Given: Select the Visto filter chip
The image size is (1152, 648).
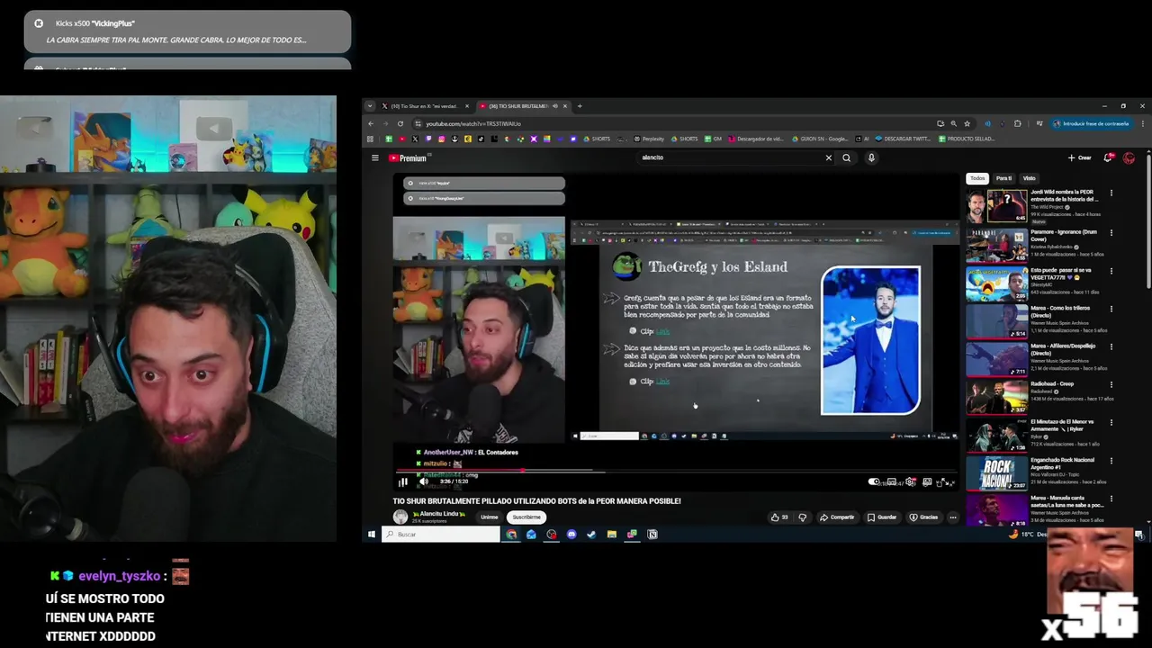Looking at the screenshot, I should pyautogui.click(x=1029, y=178).
